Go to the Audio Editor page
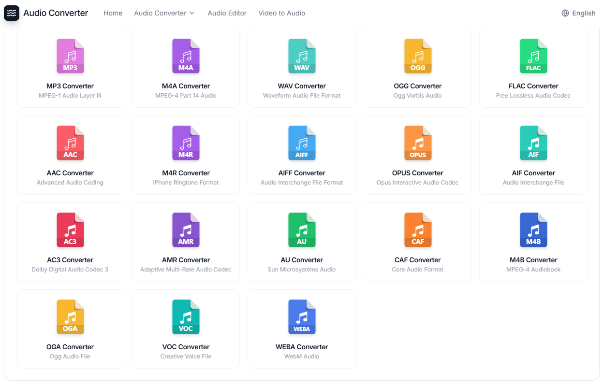 point(227,13)
